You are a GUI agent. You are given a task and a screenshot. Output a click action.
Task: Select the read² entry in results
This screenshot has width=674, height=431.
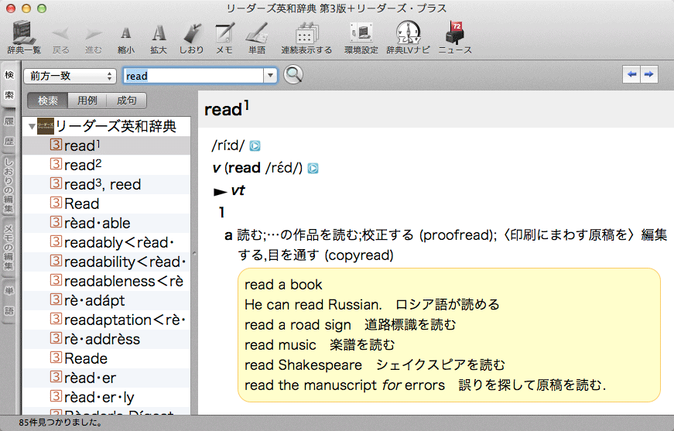click(83, 165)
